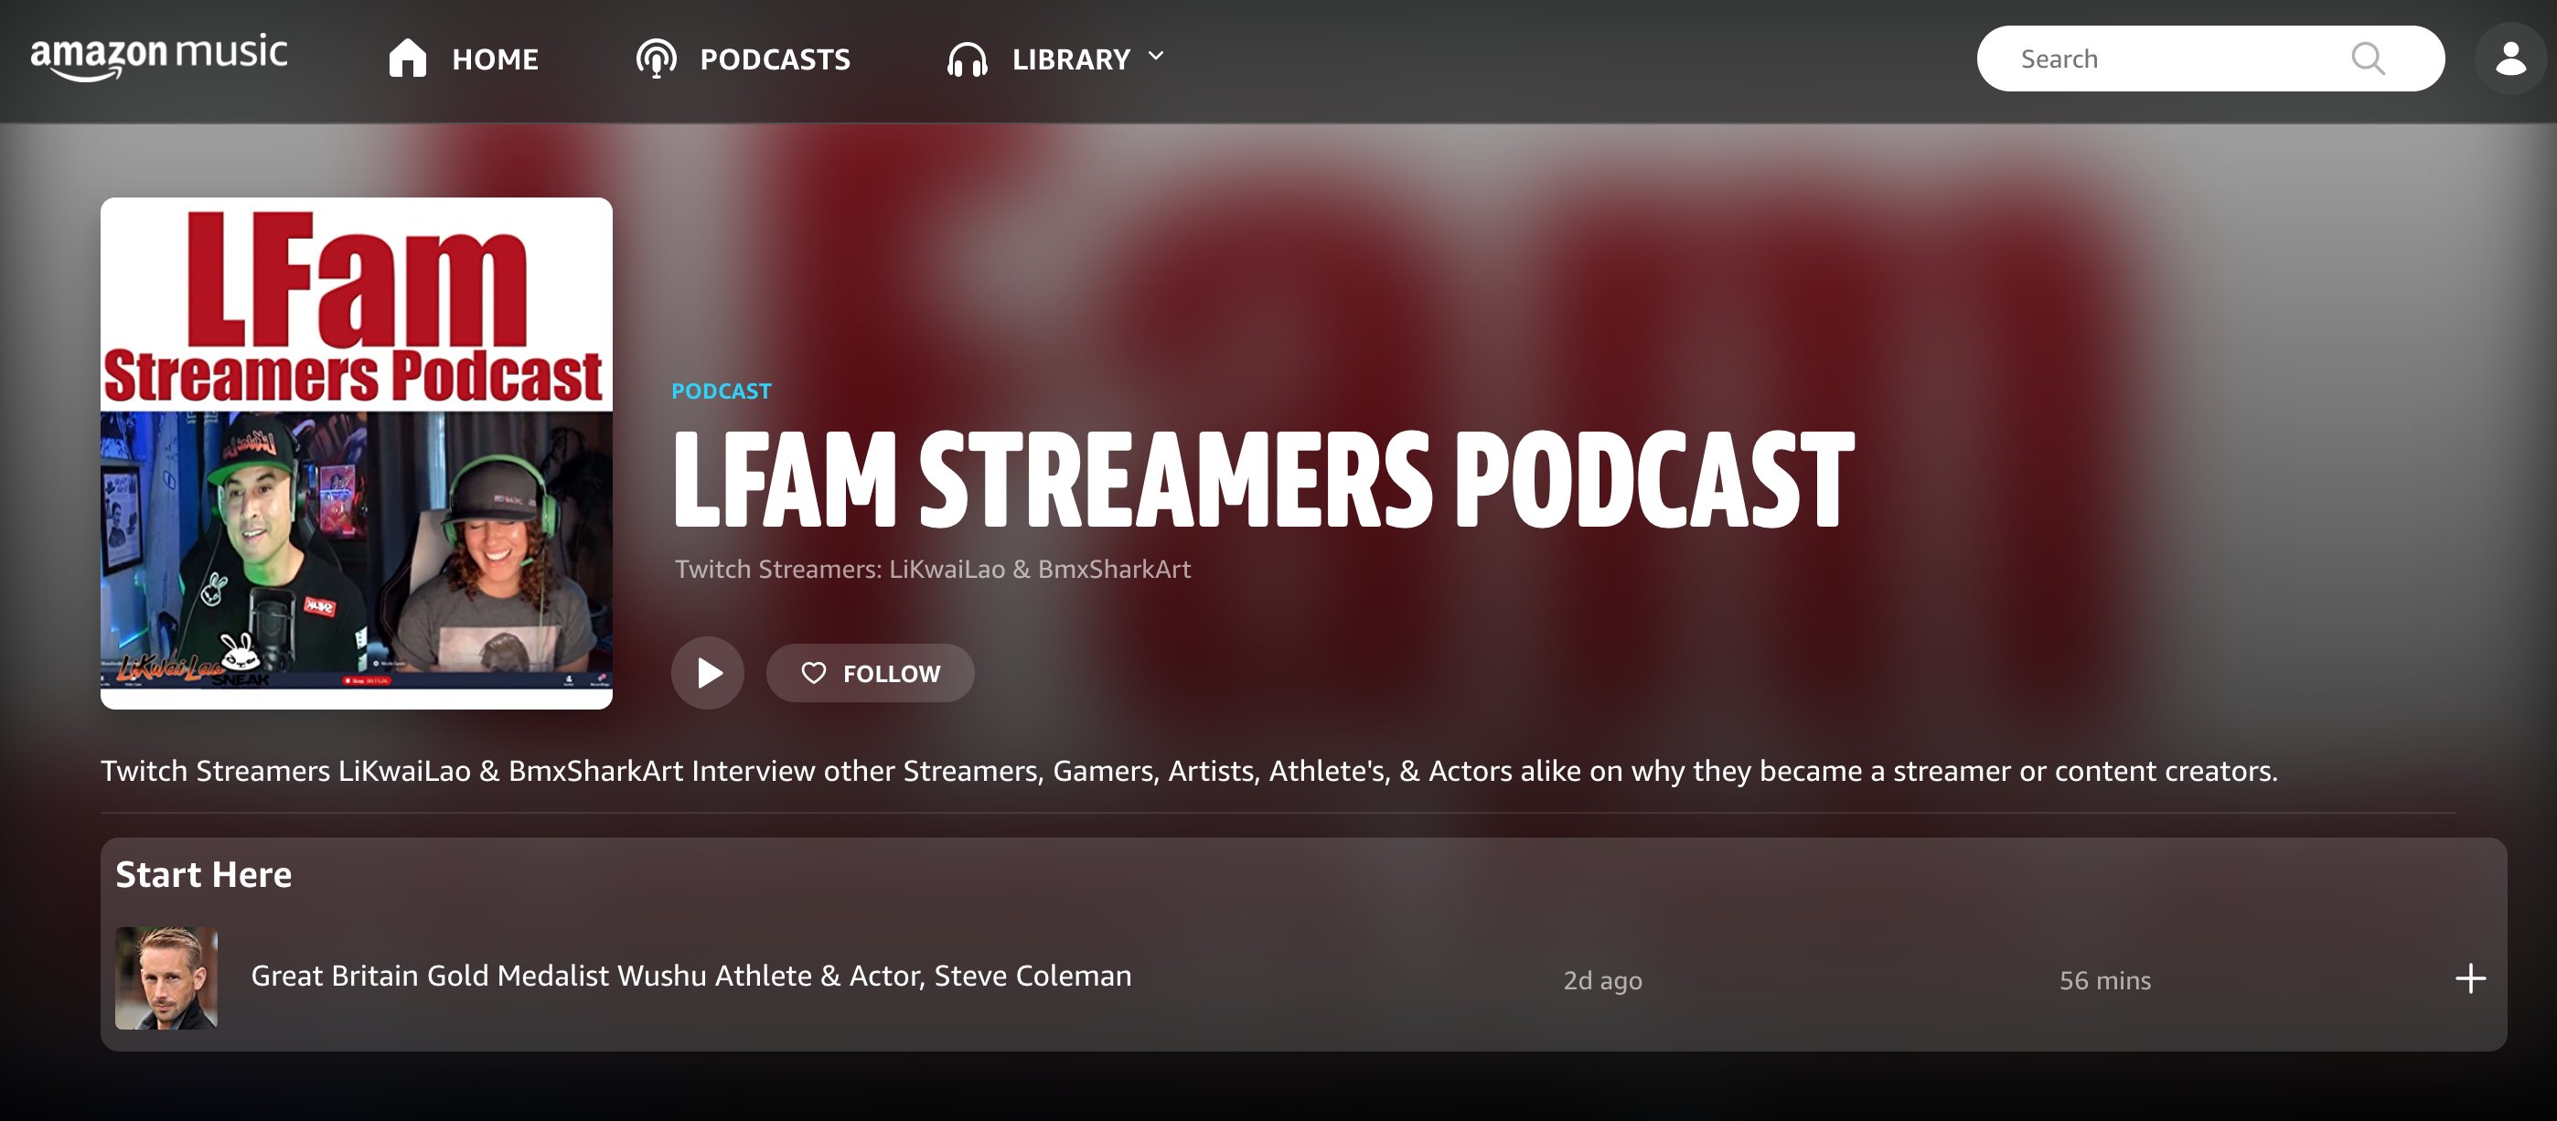Select the '56 mins' episode duration
The image size is (2557, 1121).
click(2104, 980)
